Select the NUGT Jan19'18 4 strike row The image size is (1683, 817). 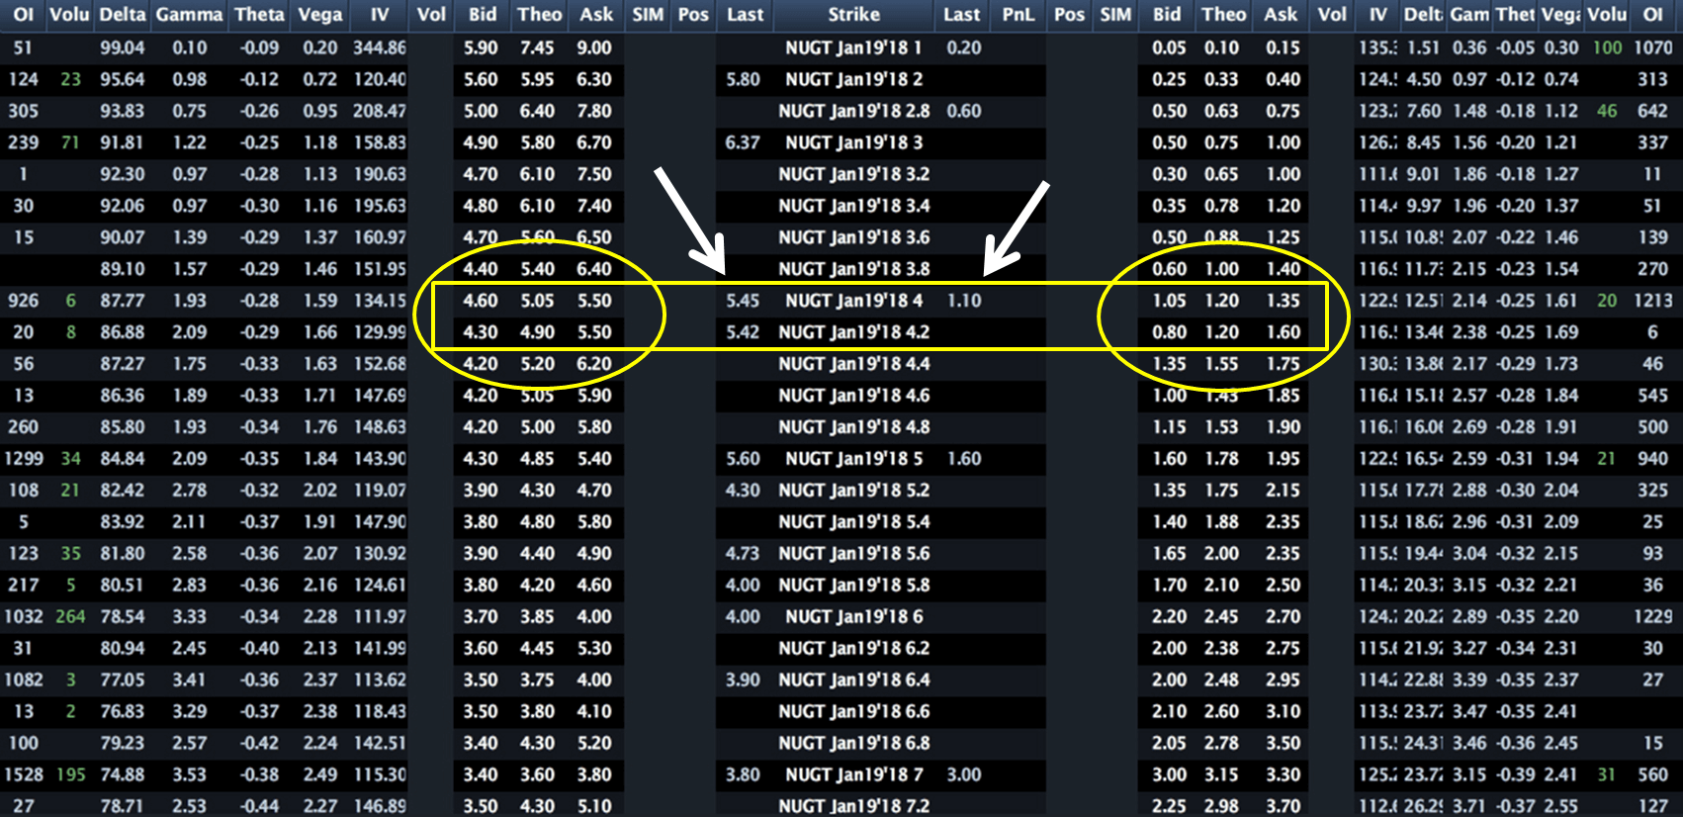[x=853, y=301]
